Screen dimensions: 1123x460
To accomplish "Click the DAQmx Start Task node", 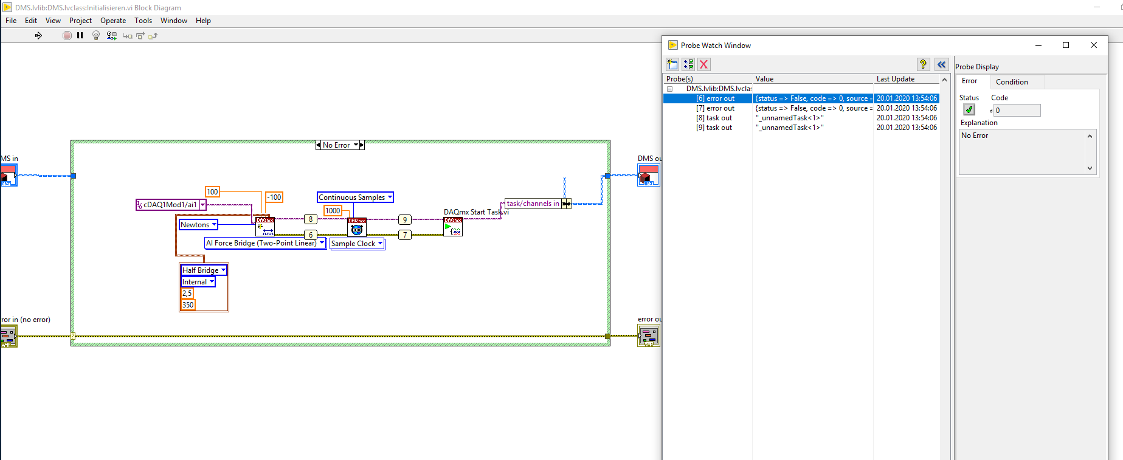I will click(x=453, y=227).
